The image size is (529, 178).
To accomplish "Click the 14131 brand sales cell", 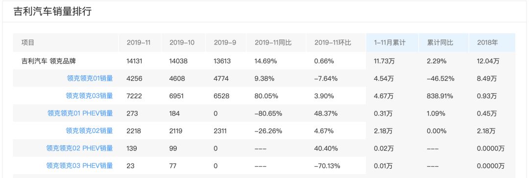I will [134, 61].
